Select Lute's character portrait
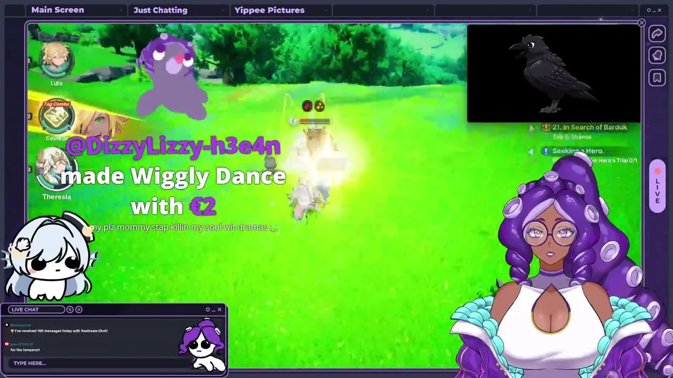The image size is (673, 378). point(56,60)
